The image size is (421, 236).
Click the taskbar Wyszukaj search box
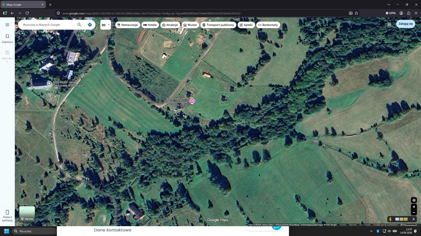click(x=34, y=231)
